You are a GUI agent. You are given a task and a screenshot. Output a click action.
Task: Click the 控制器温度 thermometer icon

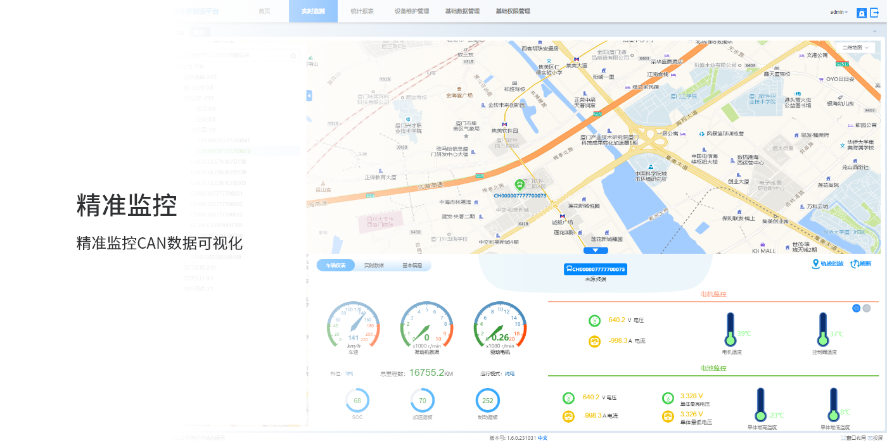point(823,330)
